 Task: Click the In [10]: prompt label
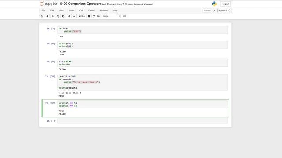point(51,76)
